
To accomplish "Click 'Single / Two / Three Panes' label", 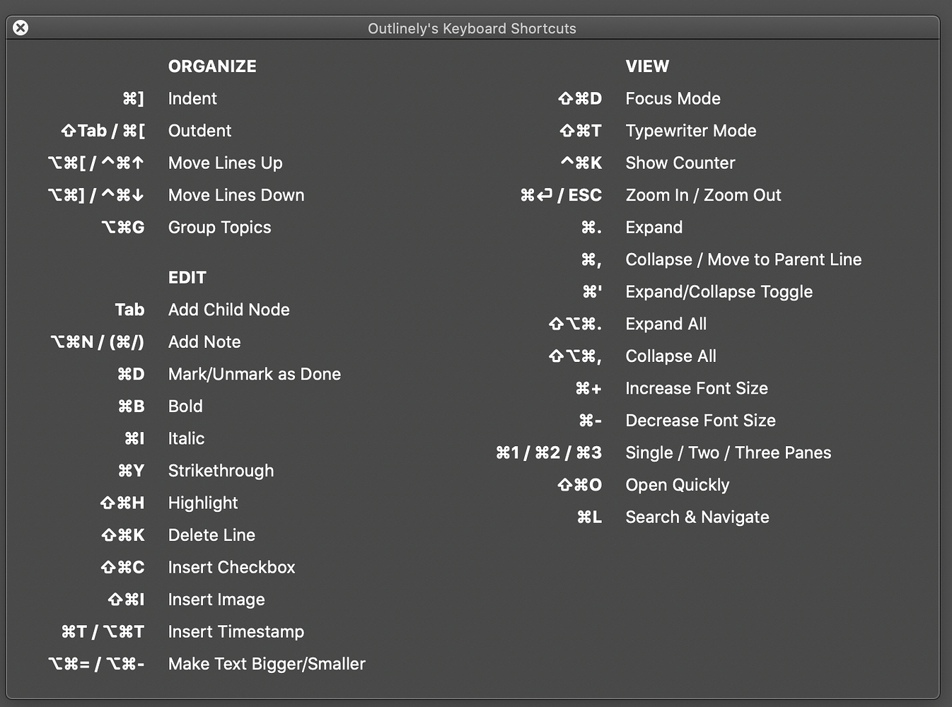I will [x=728, y=452].
